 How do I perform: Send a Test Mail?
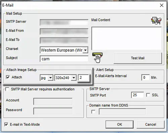click(138, 58)
